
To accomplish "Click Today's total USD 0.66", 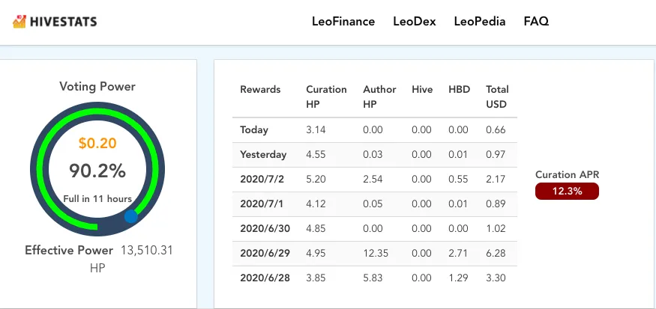I will [496, 130].
